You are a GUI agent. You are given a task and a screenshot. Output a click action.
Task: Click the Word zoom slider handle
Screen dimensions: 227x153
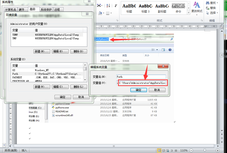tap(205, 151)
